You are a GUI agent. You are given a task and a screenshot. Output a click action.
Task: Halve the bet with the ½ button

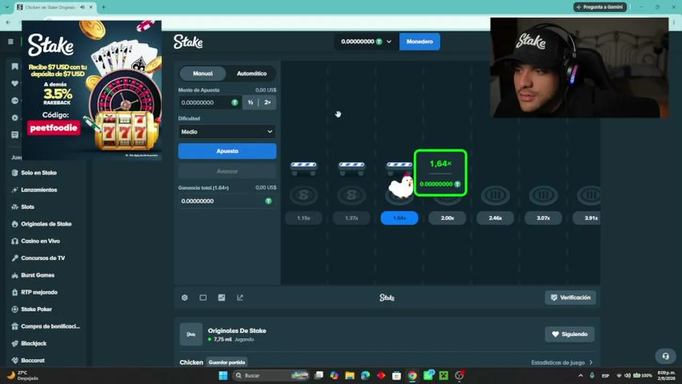(x=250, y=102)
